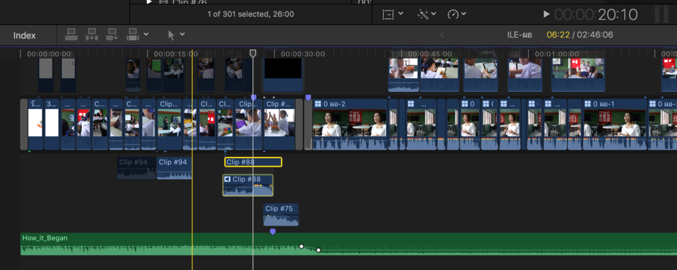Screen dimensions: 677x270
Task: Click the first fade keyframe on How_it_Began
Action: coord(301,246)
